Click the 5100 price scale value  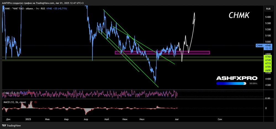(x=268, y=36)
